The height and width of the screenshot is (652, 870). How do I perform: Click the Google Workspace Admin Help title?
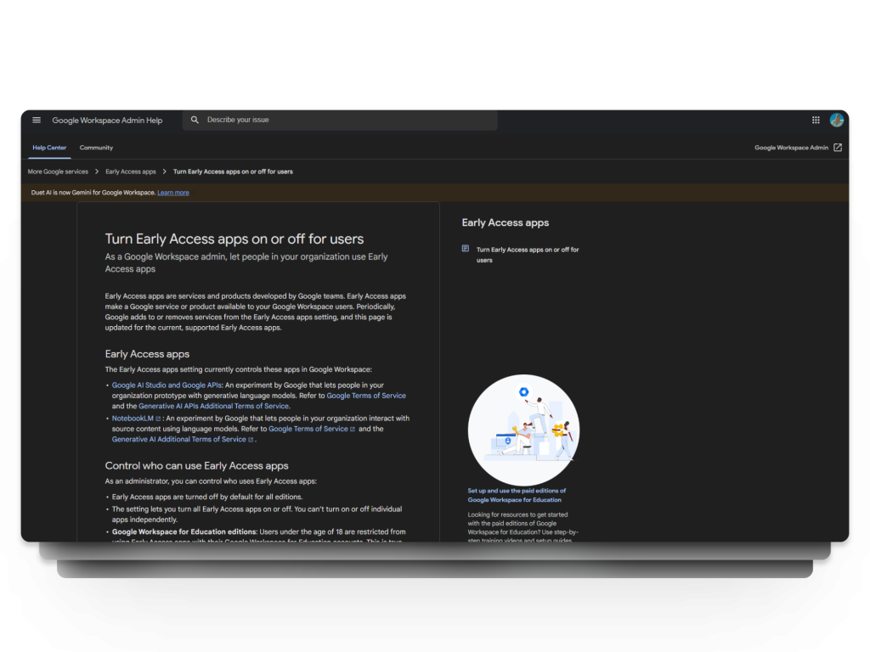point(107,121)
